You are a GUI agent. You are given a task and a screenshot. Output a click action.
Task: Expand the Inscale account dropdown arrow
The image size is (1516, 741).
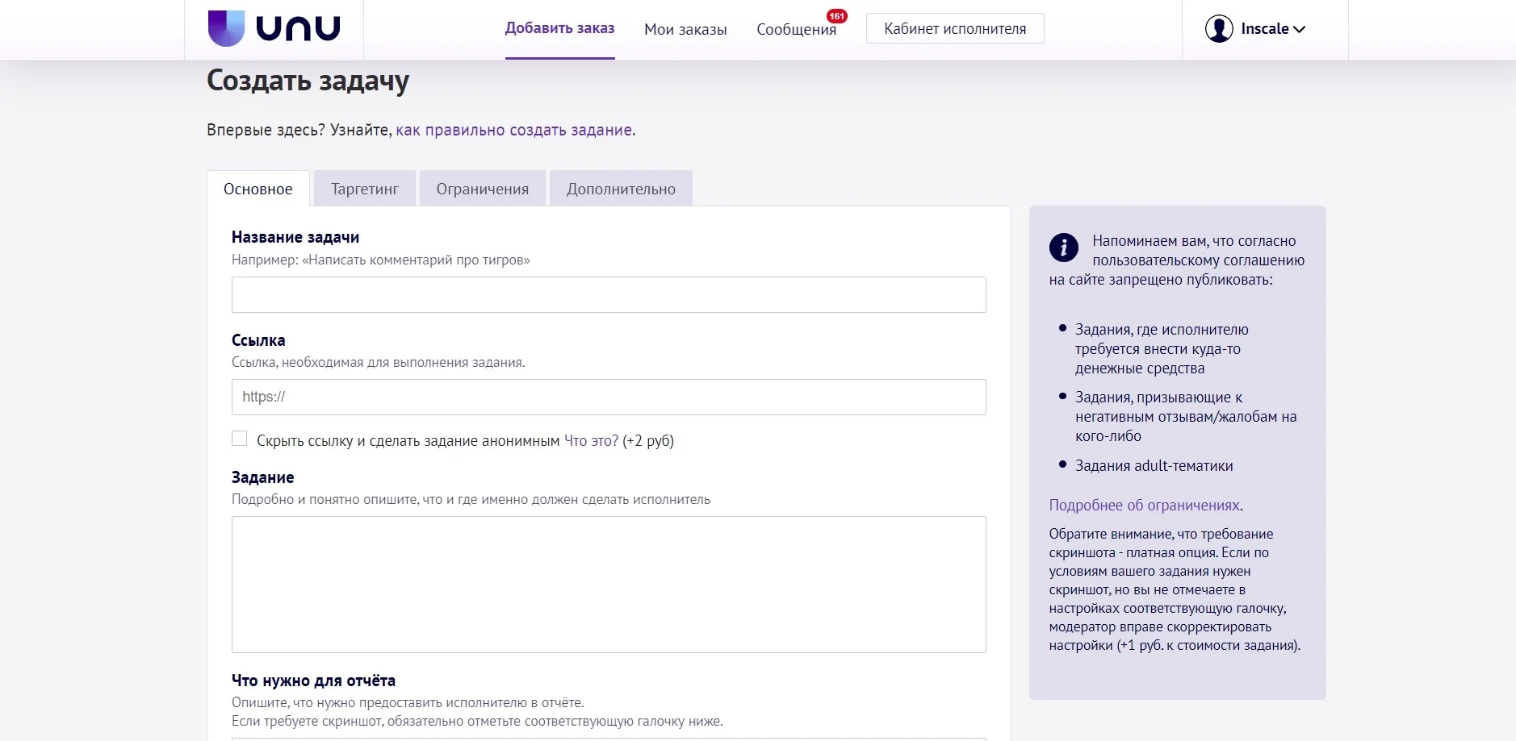point(1299,30)
